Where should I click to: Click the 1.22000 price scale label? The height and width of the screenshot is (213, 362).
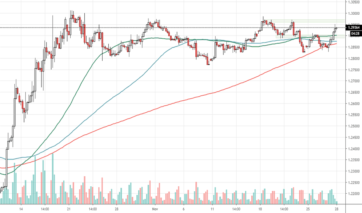point(353,194)
